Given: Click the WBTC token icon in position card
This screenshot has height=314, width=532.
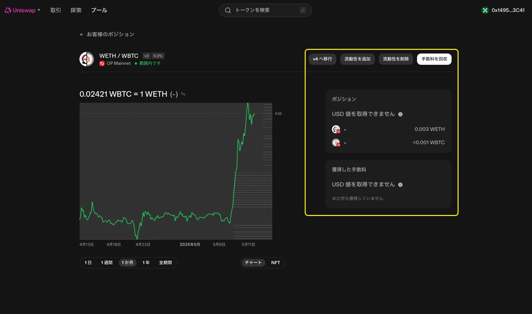Looking at the screenshot, I should (336, 143).
